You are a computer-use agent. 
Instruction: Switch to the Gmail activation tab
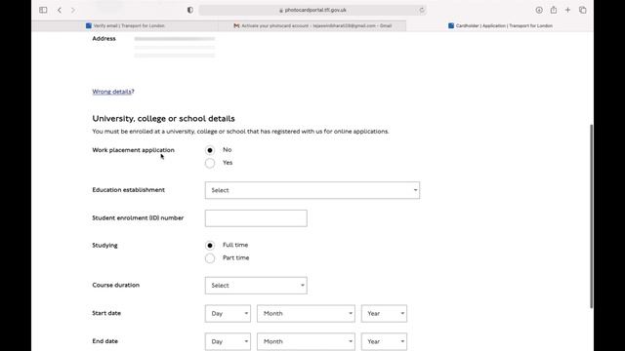pyautogui.click(x=312, y=25)
